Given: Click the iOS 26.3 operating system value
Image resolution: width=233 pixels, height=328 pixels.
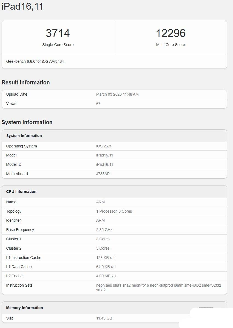Looking at the screenshot, I should pos(104,146).
